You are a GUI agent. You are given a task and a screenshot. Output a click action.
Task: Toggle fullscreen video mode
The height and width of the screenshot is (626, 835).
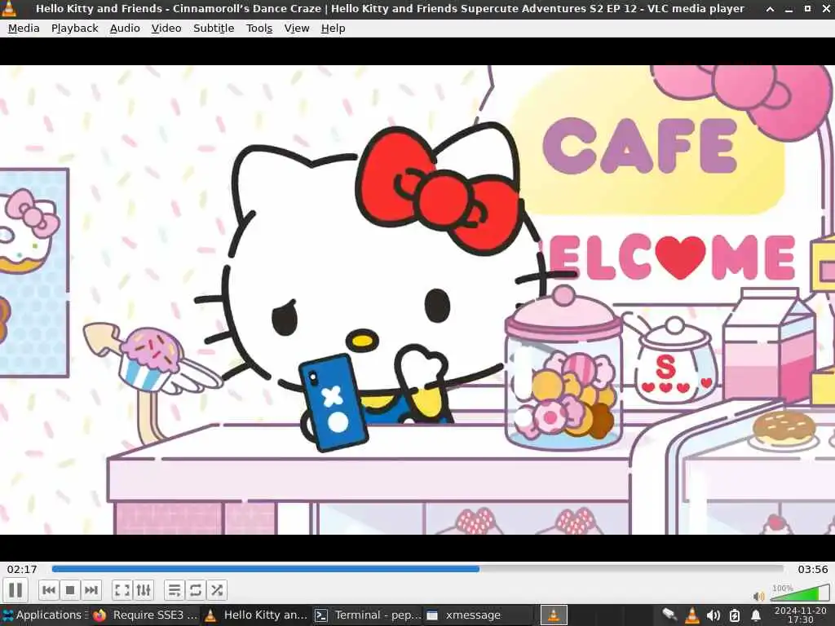click(x=122, y=590)
